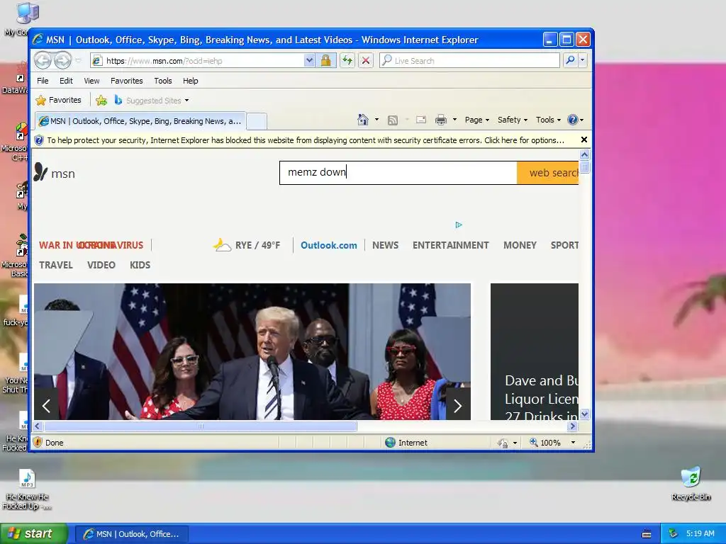Screen dimensions: 726x544
Task: Open the Dave and Liquor License story
Action: point(535,351)
